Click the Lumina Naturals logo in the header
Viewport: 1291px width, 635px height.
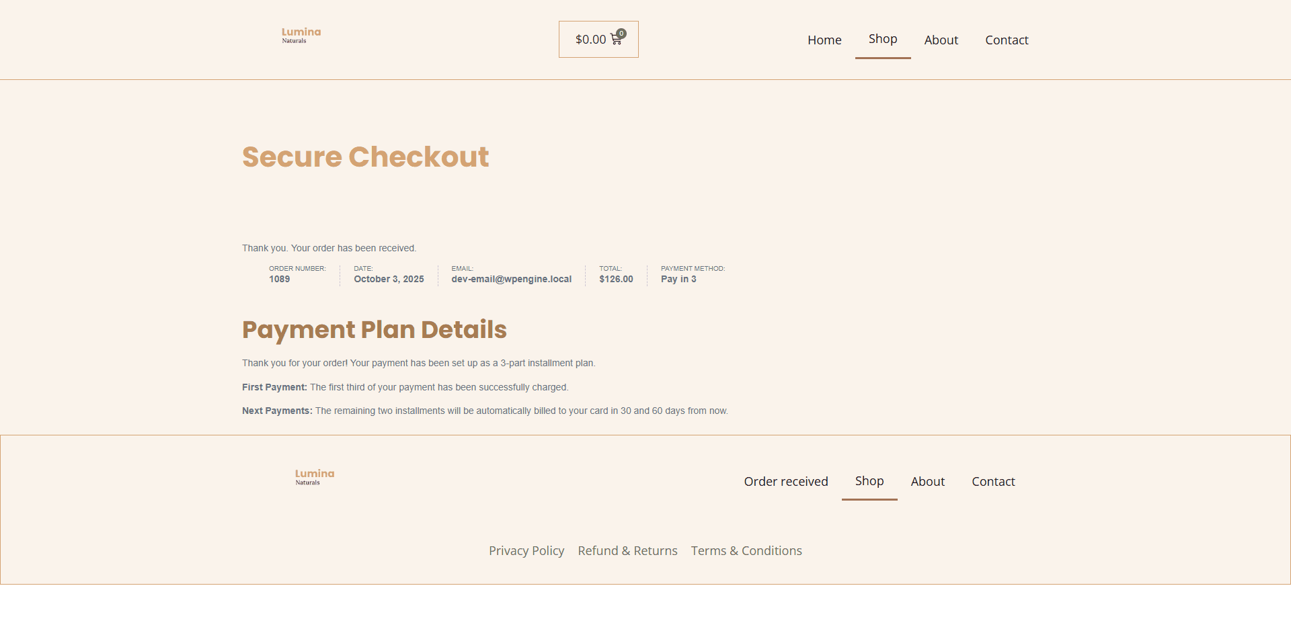(x=301, y=36)
